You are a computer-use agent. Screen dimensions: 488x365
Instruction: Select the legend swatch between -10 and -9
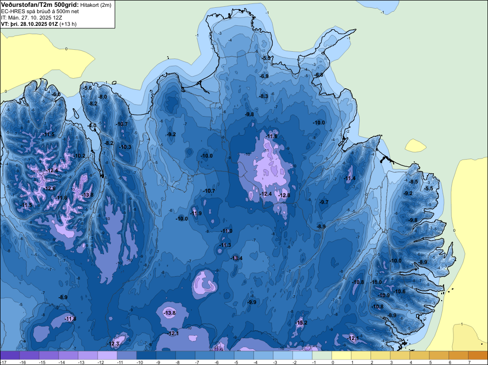146,355
